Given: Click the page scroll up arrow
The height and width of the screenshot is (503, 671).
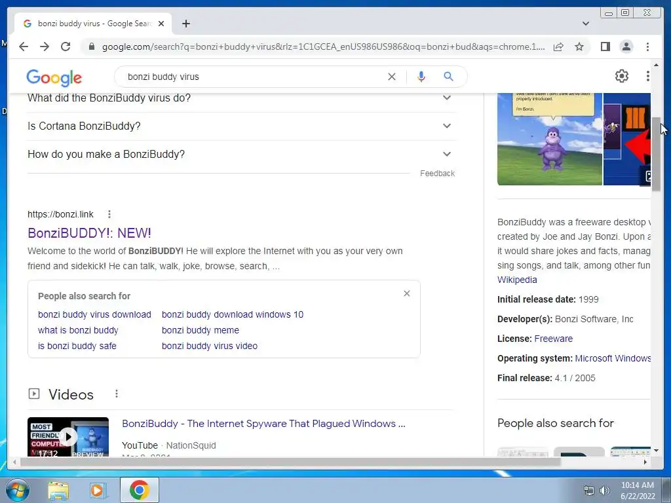Looking at the screenshot, I should (x=656, y=65).
